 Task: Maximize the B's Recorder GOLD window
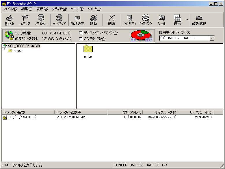[215, 4]
